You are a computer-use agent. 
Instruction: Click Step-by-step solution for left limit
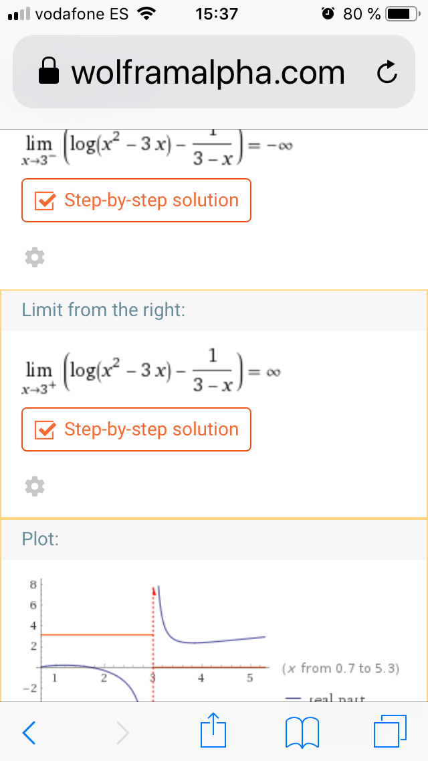click(136, 200)
